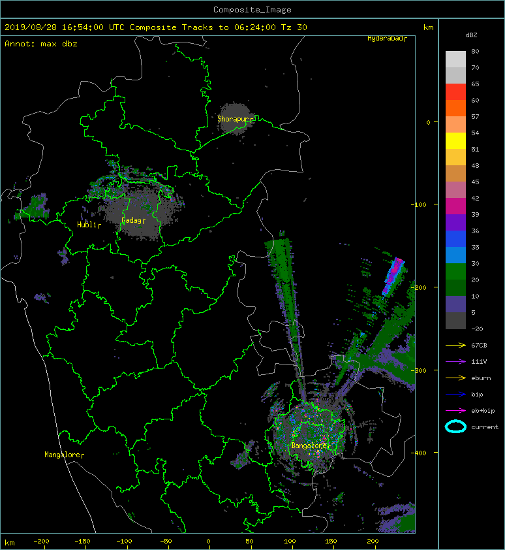Click the 'current' legend label

tap(485, 427)
